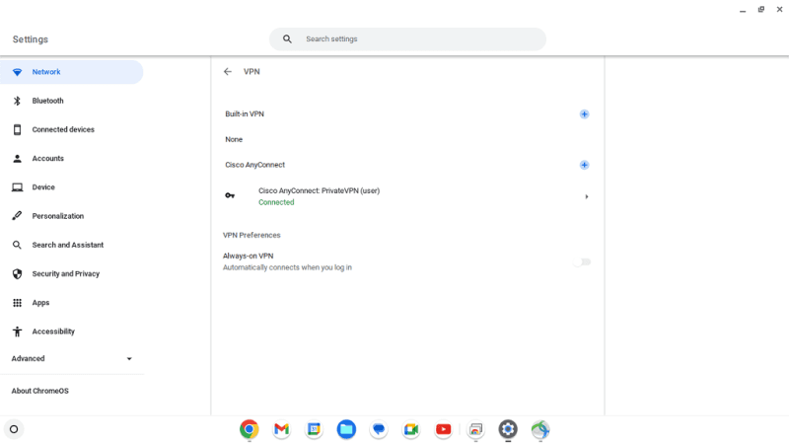789x443 pixels.
Task: Open YouTube from the shelf
Action: tap(443, 429)
